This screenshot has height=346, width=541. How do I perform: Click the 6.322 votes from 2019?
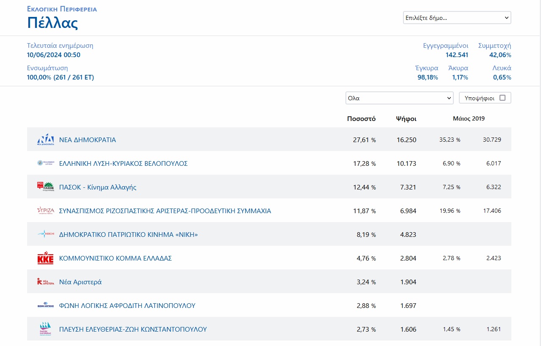click(494, 187)
